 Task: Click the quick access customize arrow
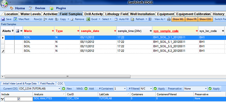pos(10,2)
